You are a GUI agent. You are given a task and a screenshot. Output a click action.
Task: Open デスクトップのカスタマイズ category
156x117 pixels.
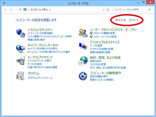click(x=105, y=42)
